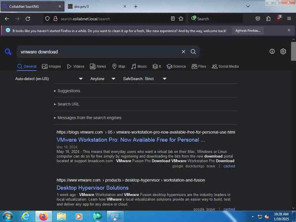List all tabs with dropdown arrow
This screenshot has width=296, height=222.
coord(248,6)
